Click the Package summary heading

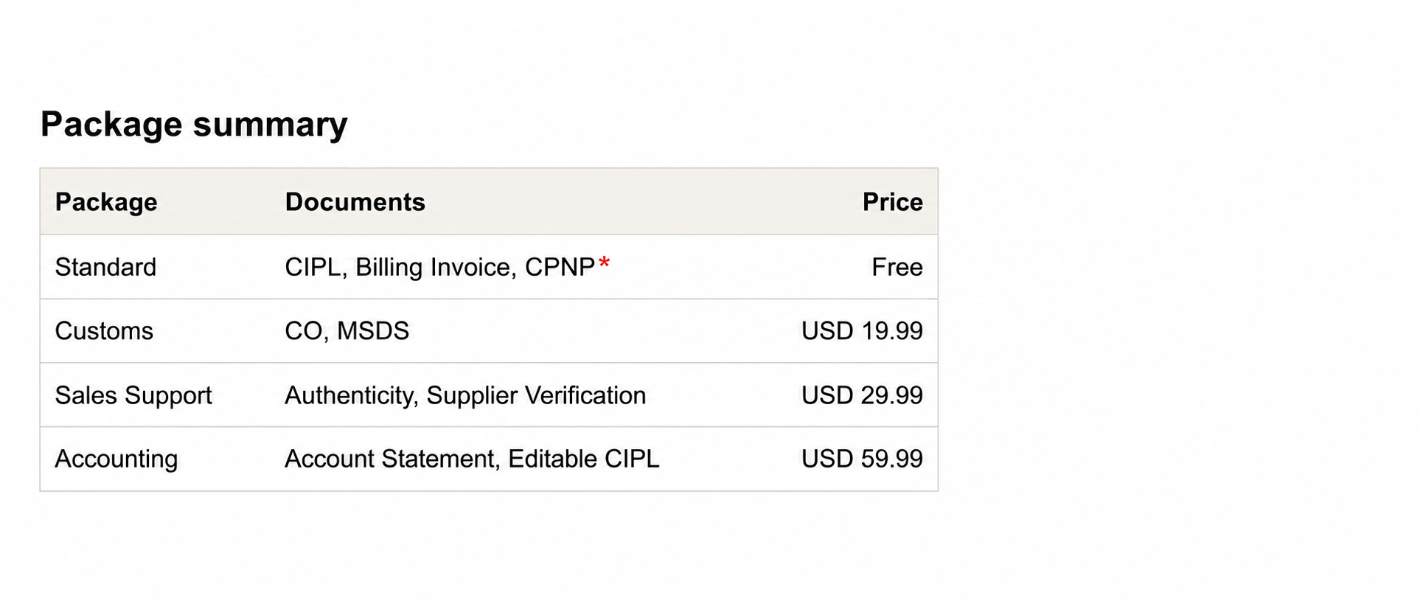point(194,124)
